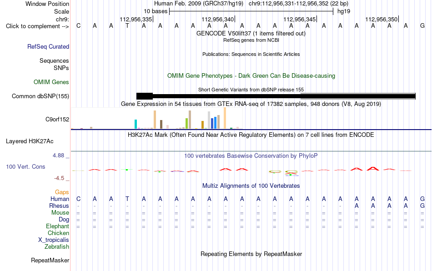
Task: Click the T base in Human alignment row
Action: 127,199
